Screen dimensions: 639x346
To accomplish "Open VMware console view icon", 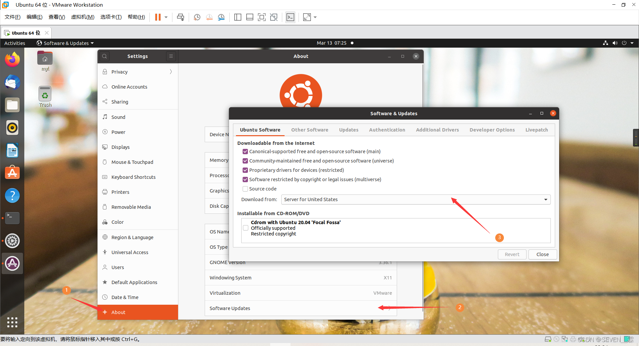I will (291, 17).
